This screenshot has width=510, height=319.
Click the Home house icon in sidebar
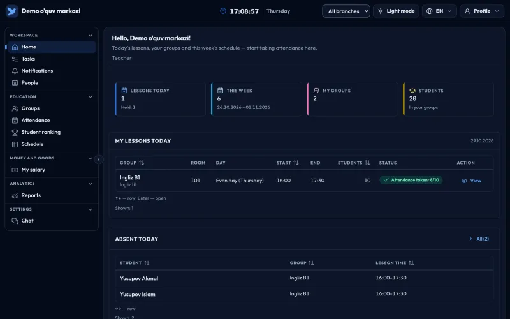(x=15, y=47)
